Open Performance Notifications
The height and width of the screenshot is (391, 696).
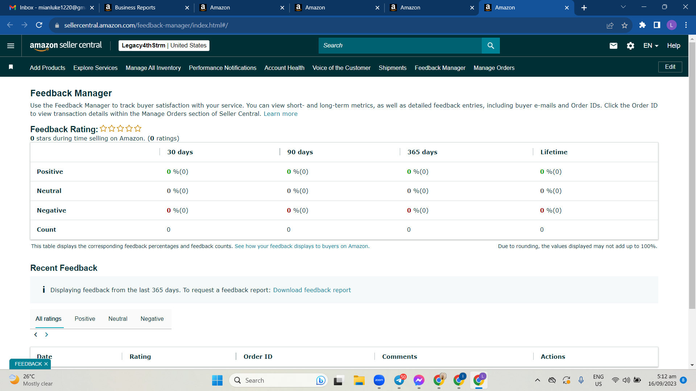pyautogui.click(x=223, y=68)
